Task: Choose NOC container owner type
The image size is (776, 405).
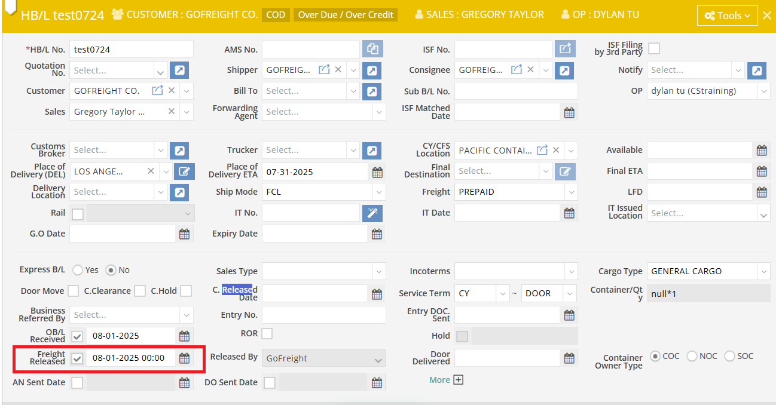Action: pyautogui.click(x=692, y=356)
